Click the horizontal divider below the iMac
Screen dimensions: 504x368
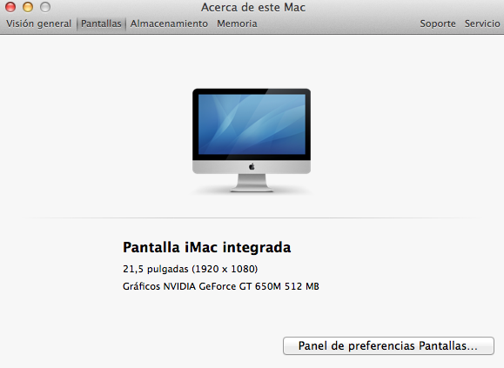252,217
